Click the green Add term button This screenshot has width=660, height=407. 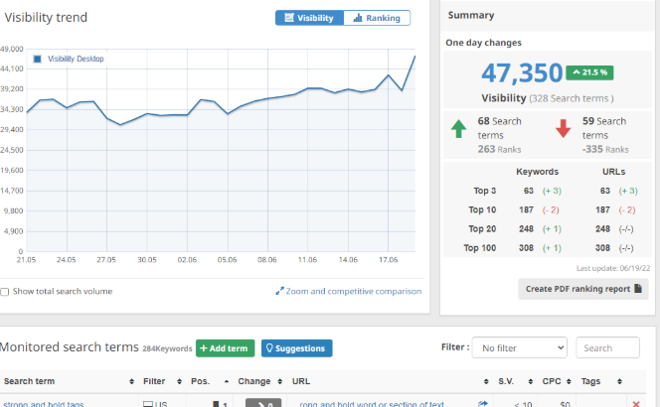(226, 348)
